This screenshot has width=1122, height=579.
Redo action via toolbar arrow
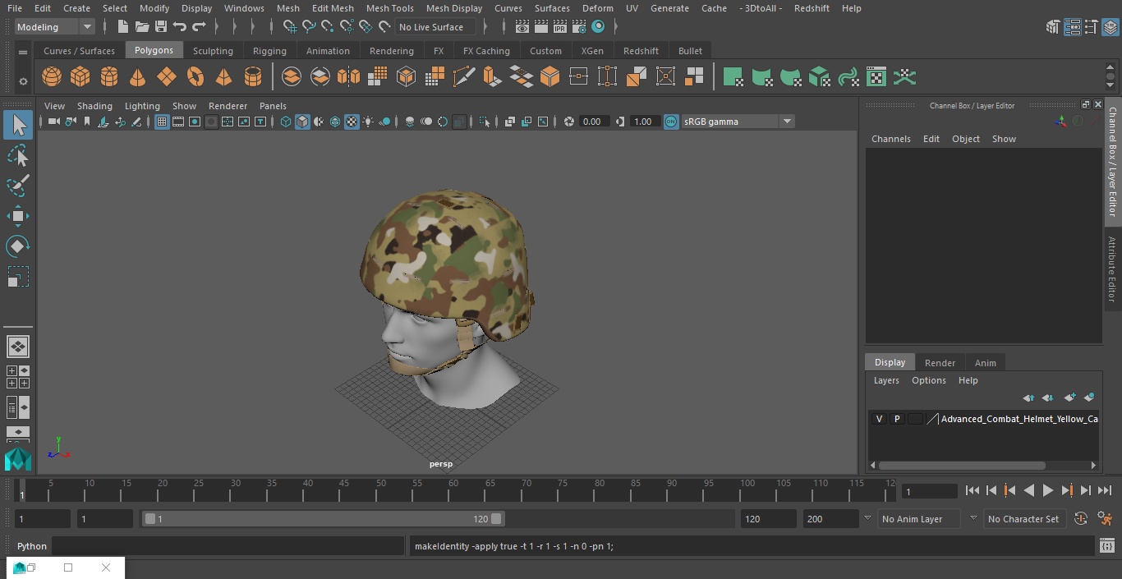199,27
